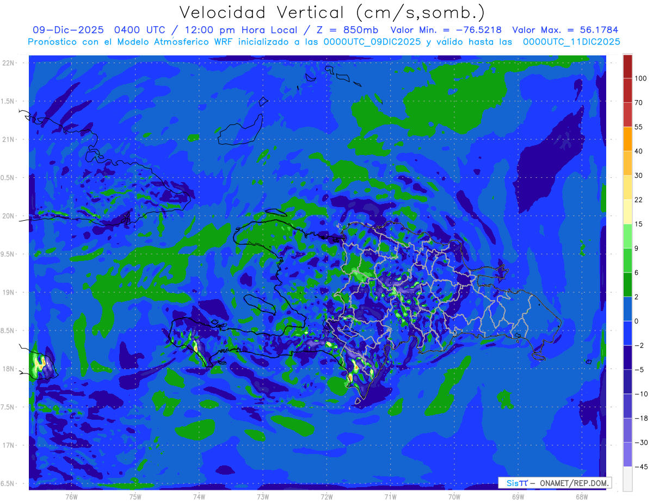The width and height of the screenshot is (653, 504).
Task: Pick the orange swatch between 40 and 55
Action: (627, 139)
